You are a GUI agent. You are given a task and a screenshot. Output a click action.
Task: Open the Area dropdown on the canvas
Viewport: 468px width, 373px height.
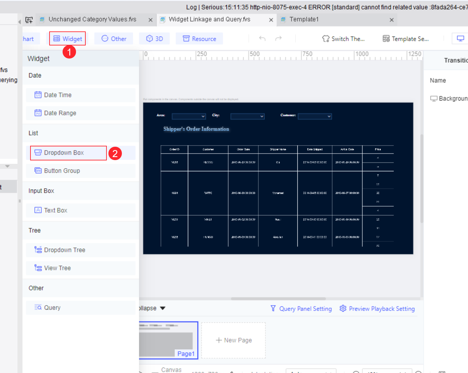[x=189, y=116]
